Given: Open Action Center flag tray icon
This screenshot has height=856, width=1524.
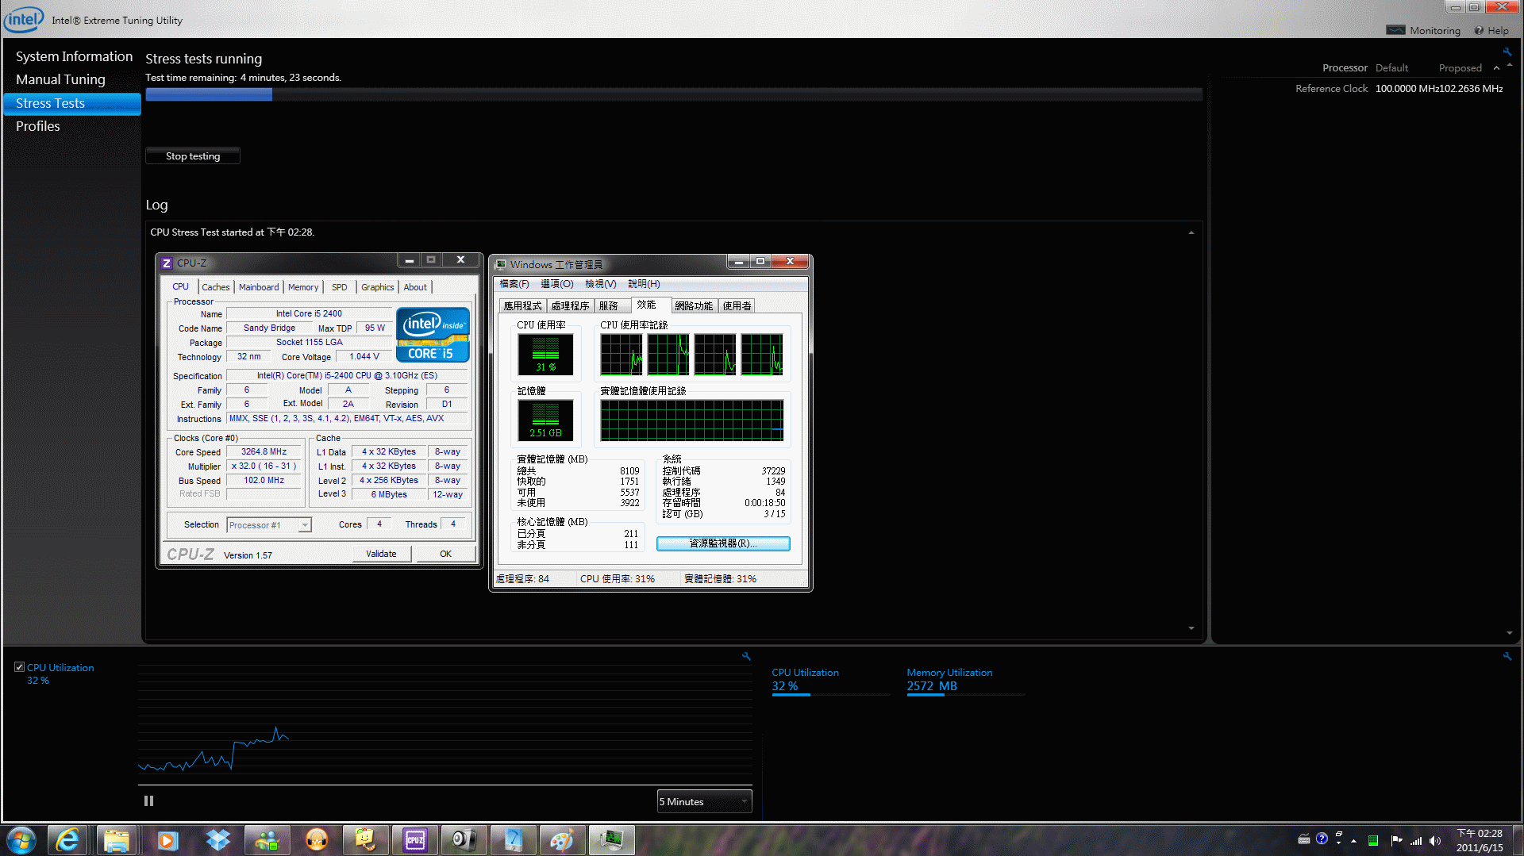Looking at the screenshot, I should click(x=1396, y=841).
